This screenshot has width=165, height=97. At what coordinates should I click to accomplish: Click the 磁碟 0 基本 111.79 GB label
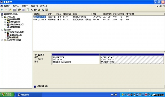(42, 58)
